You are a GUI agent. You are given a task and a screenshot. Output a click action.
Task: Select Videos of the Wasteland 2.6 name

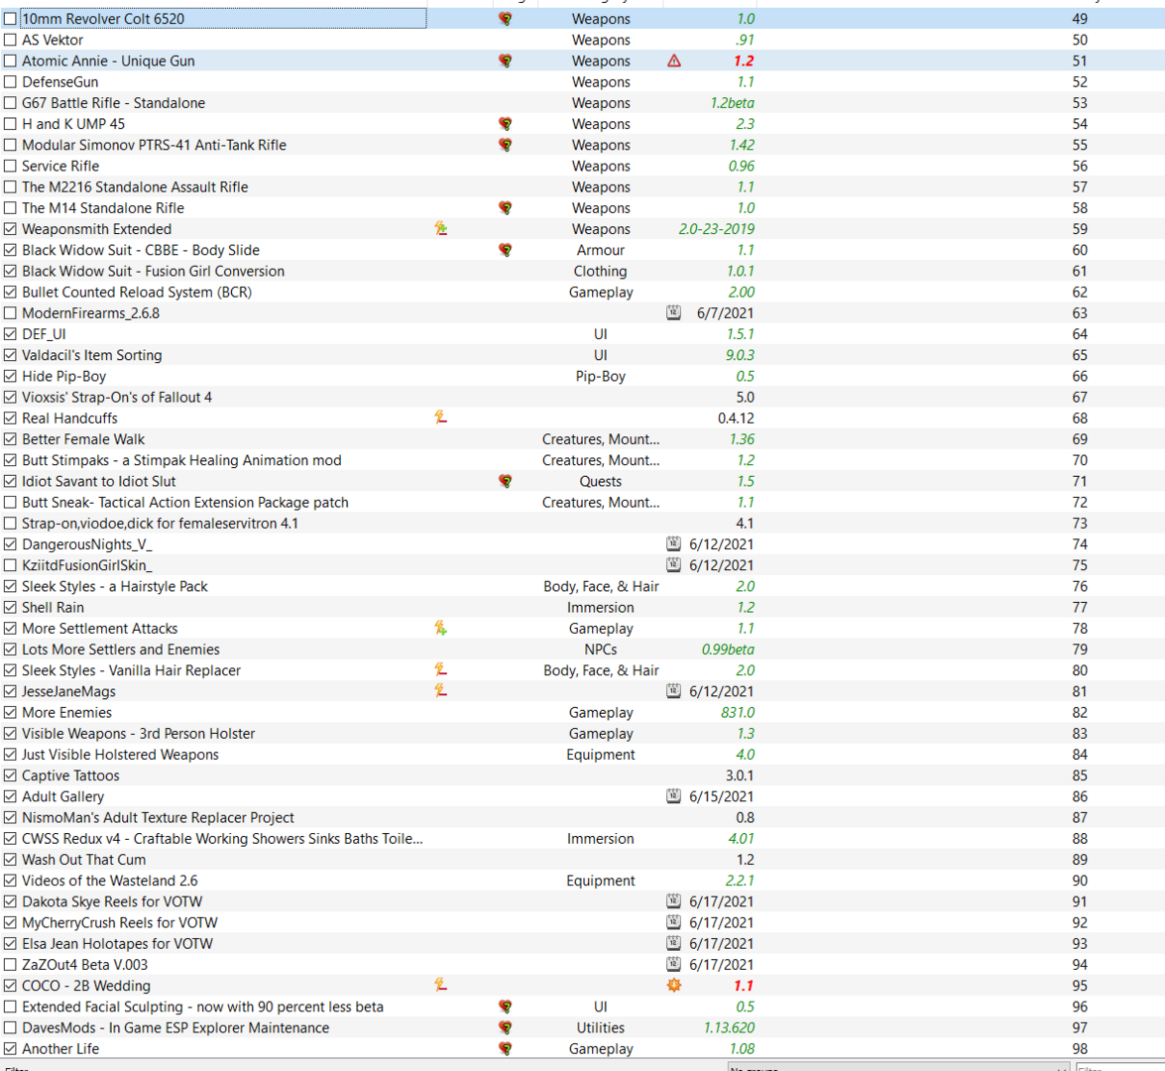pyautogui.click(x=110, y=881)
